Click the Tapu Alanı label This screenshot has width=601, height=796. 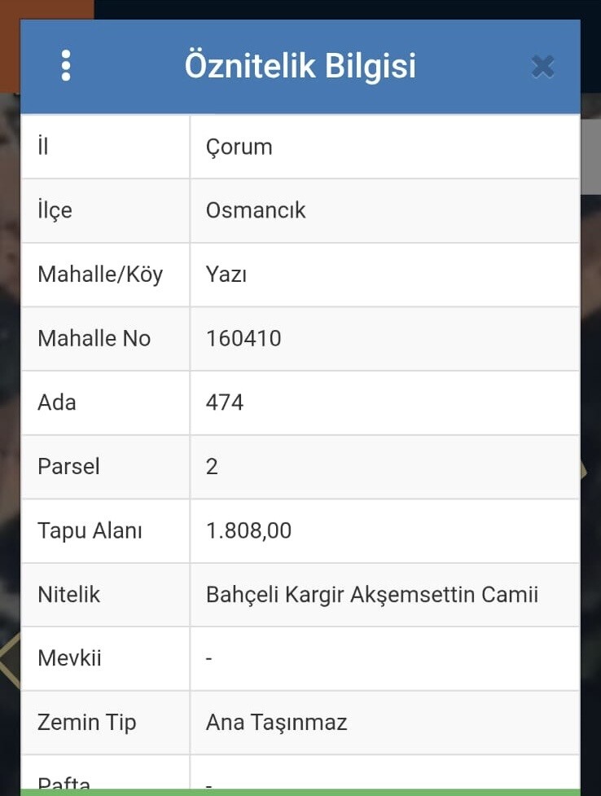pos(90,530)
